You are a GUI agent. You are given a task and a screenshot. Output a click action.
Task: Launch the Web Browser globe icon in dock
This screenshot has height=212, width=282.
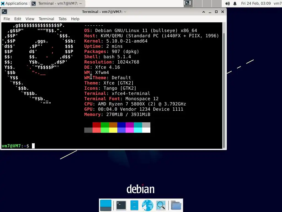(148, 205)
